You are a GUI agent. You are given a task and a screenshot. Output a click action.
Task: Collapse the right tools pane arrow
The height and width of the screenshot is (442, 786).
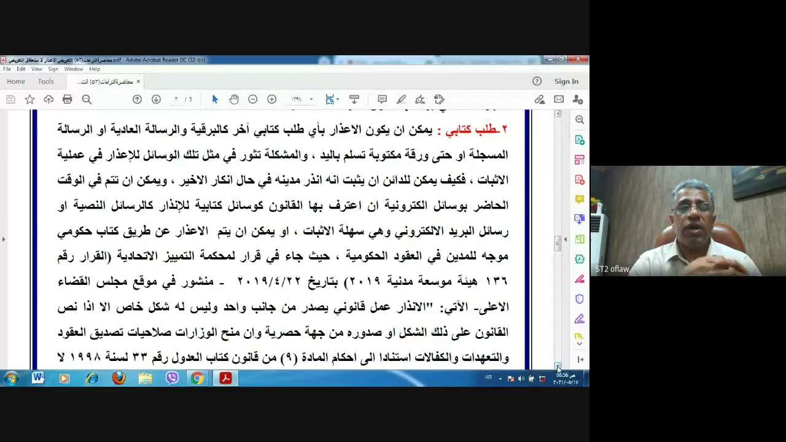pos(580,360)
